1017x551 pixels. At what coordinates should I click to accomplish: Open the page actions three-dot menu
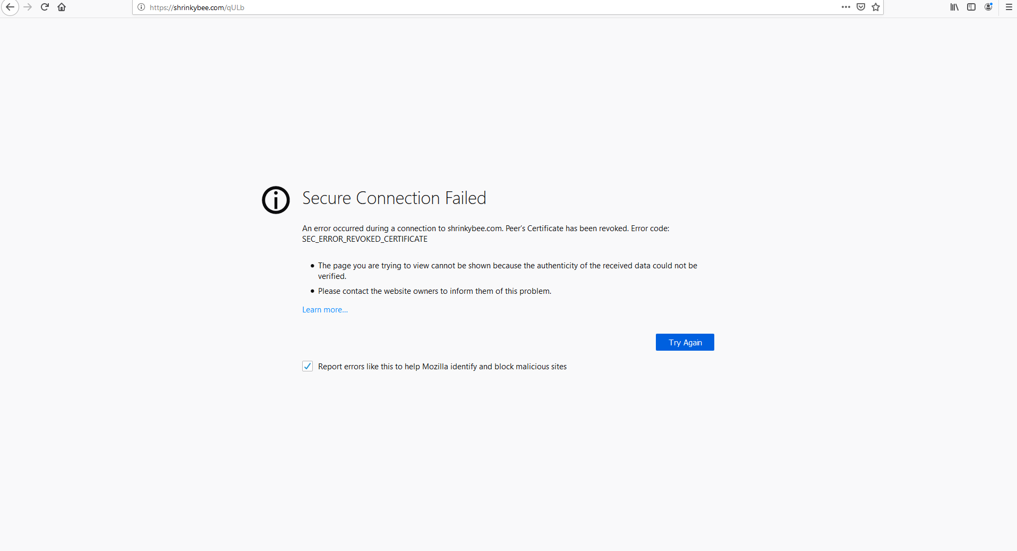846,7
